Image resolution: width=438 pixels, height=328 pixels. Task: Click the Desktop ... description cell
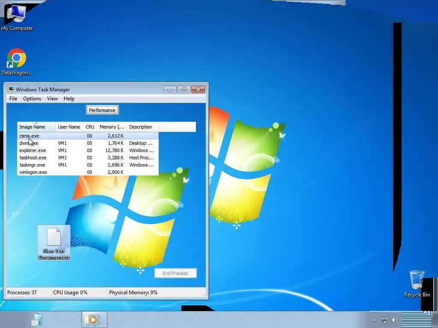(x=141, y=143)
